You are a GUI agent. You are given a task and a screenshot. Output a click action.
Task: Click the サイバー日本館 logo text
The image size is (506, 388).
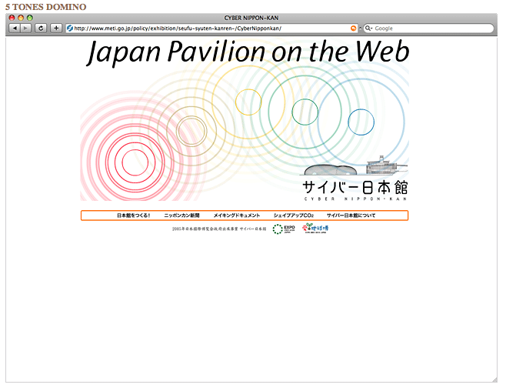click(x=355, y=188)
